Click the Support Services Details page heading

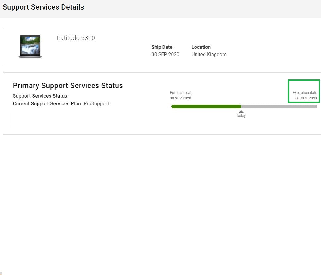coord(43,7)
